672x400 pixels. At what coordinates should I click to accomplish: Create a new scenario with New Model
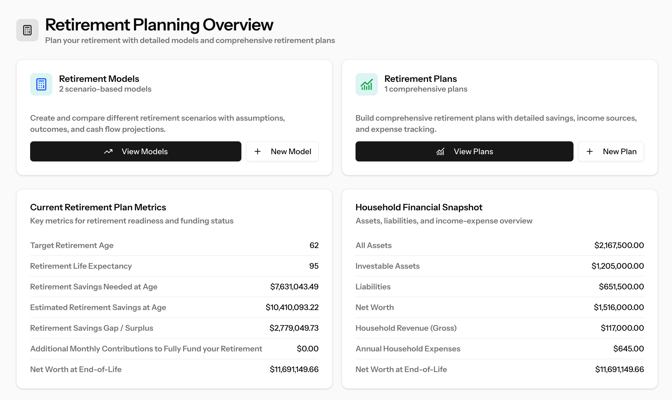click(282, 151)
